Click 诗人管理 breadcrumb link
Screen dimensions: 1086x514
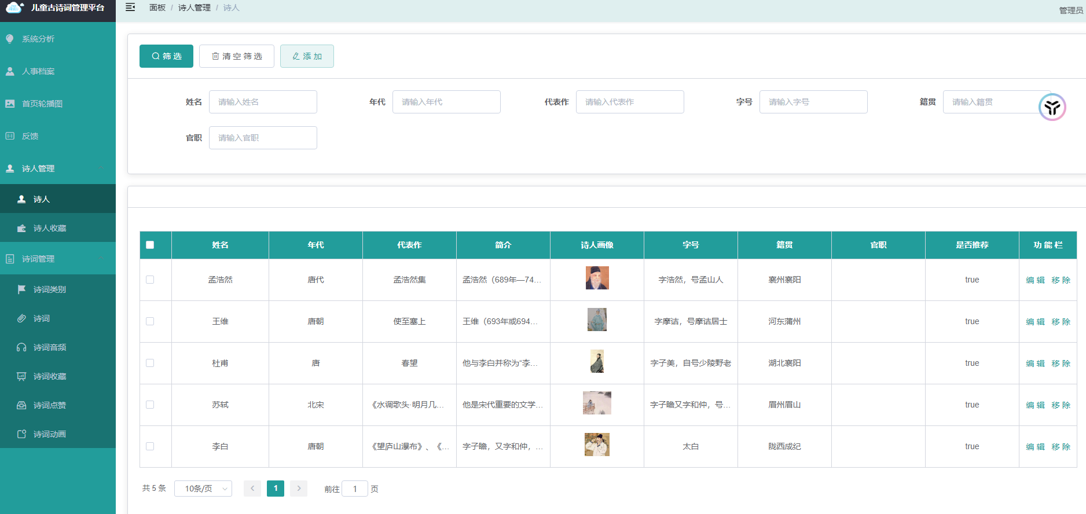pyautogui.click(x=195, y=8)
